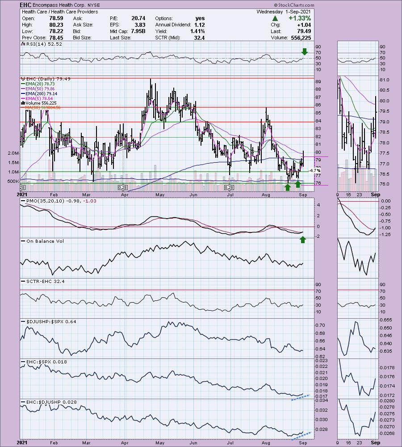Click the Prev Close value 78.45
Image resolution: width=402 pixels, height=447 pixels.
point(56,38)
